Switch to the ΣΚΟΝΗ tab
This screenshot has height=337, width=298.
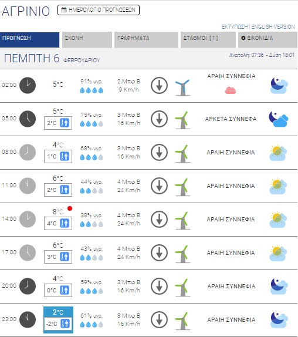(x=87, y=40)
